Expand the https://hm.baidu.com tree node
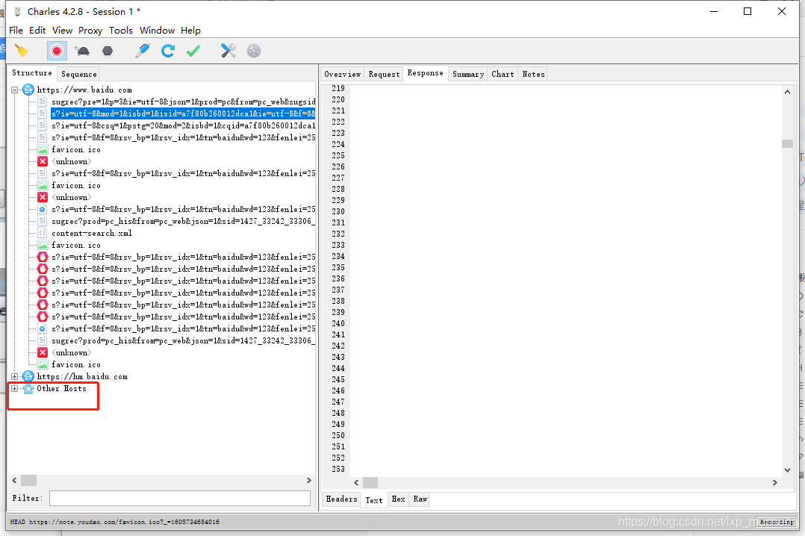Screen dimensions: 805x536 [x=14, y=376]
